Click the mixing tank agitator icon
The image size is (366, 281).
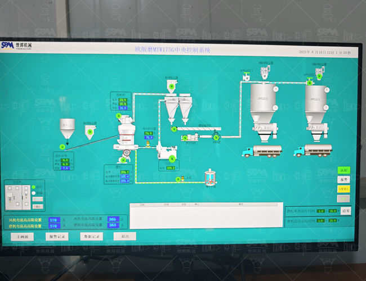coord(211,178)
